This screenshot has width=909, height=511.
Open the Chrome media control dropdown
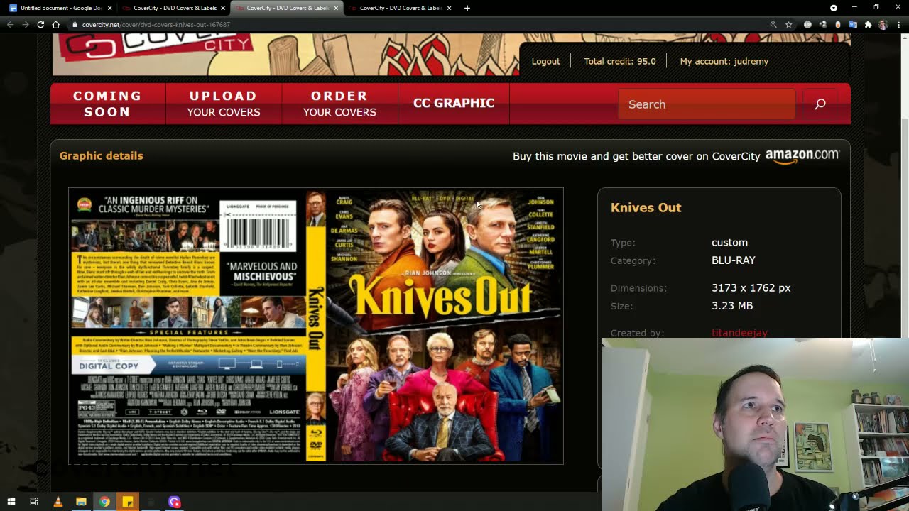(834, 8)
